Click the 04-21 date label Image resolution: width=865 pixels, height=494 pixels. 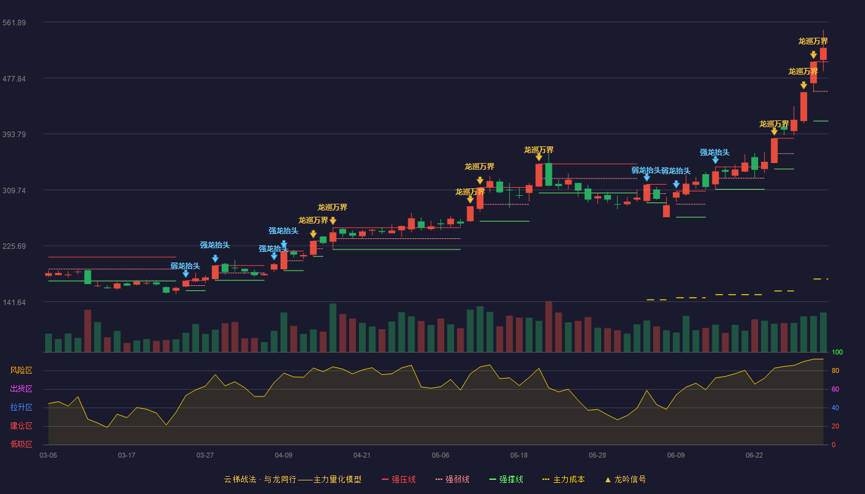click(x=362, y=455)
